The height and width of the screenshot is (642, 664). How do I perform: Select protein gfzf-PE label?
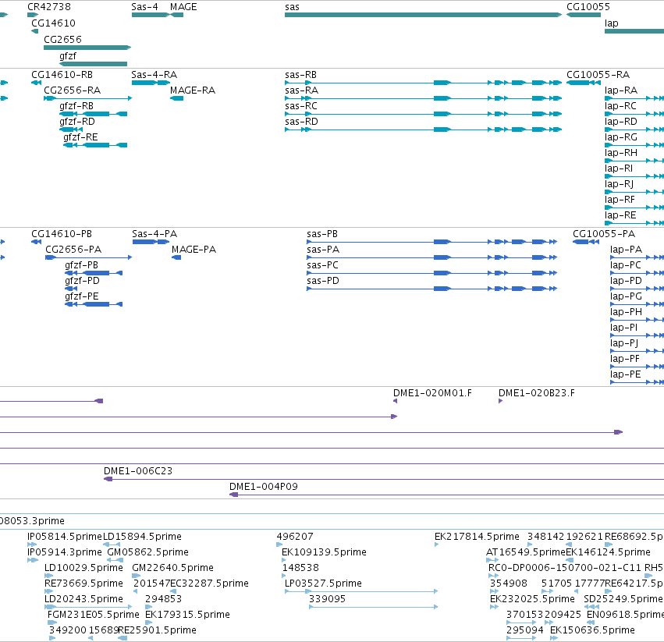tap(82, 297)
